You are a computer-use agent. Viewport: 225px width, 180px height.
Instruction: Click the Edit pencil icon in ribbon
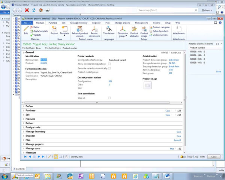click(26, 29)
